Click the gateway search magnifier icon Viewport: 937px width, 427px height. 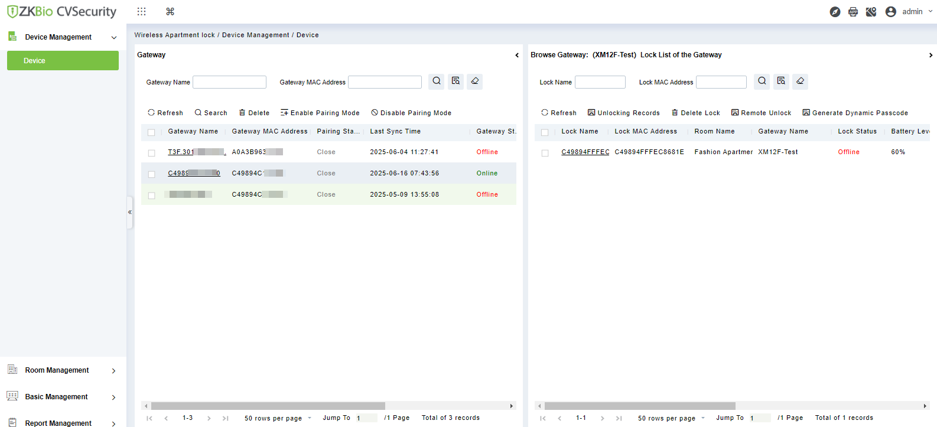(x=437, y=82)
